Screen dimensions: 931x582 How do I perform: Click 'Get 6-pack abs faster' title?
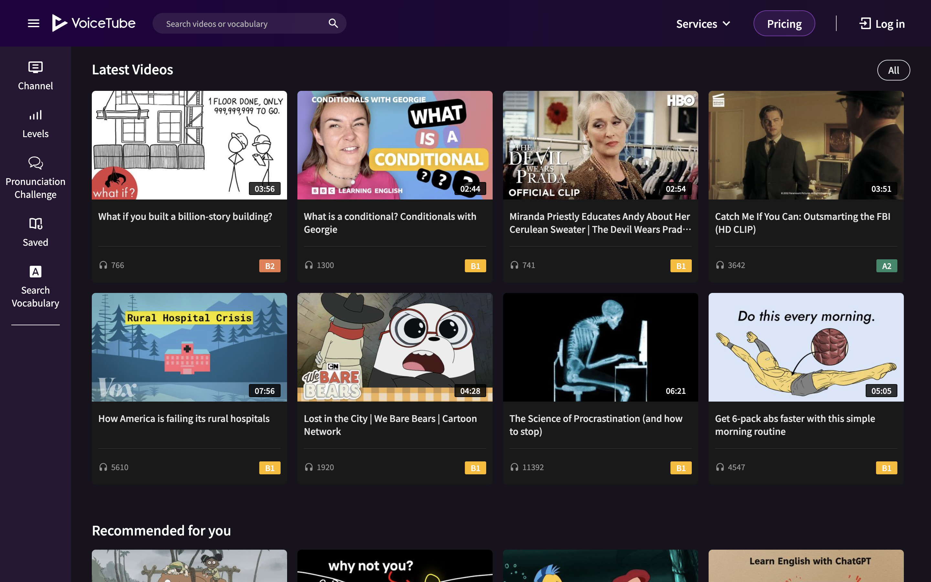click(x=795, y=425)
